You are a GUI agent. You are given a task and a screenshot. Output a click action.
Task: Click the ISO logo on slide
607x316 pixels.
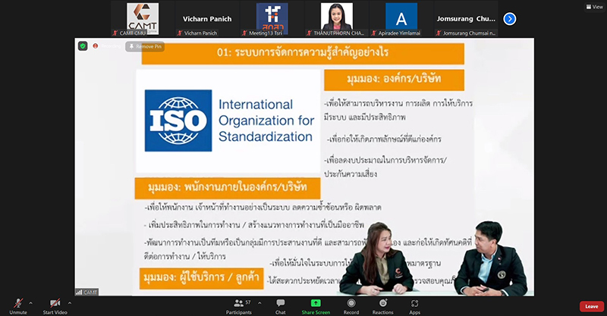point(178,120)
